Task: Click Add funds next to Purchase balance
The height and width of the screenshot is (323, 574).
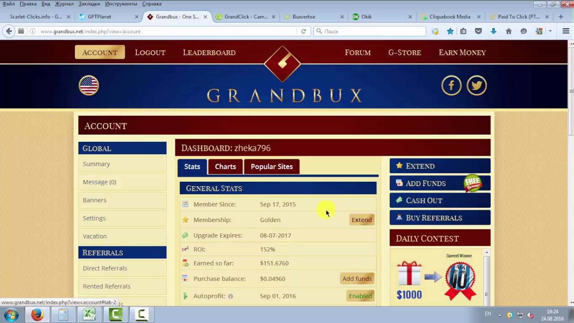Action: (357, 279)
